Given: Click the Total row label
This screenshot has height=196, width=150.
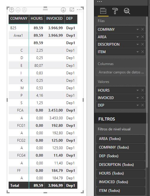Looking at the screenshot, I should tap(15, 185).
